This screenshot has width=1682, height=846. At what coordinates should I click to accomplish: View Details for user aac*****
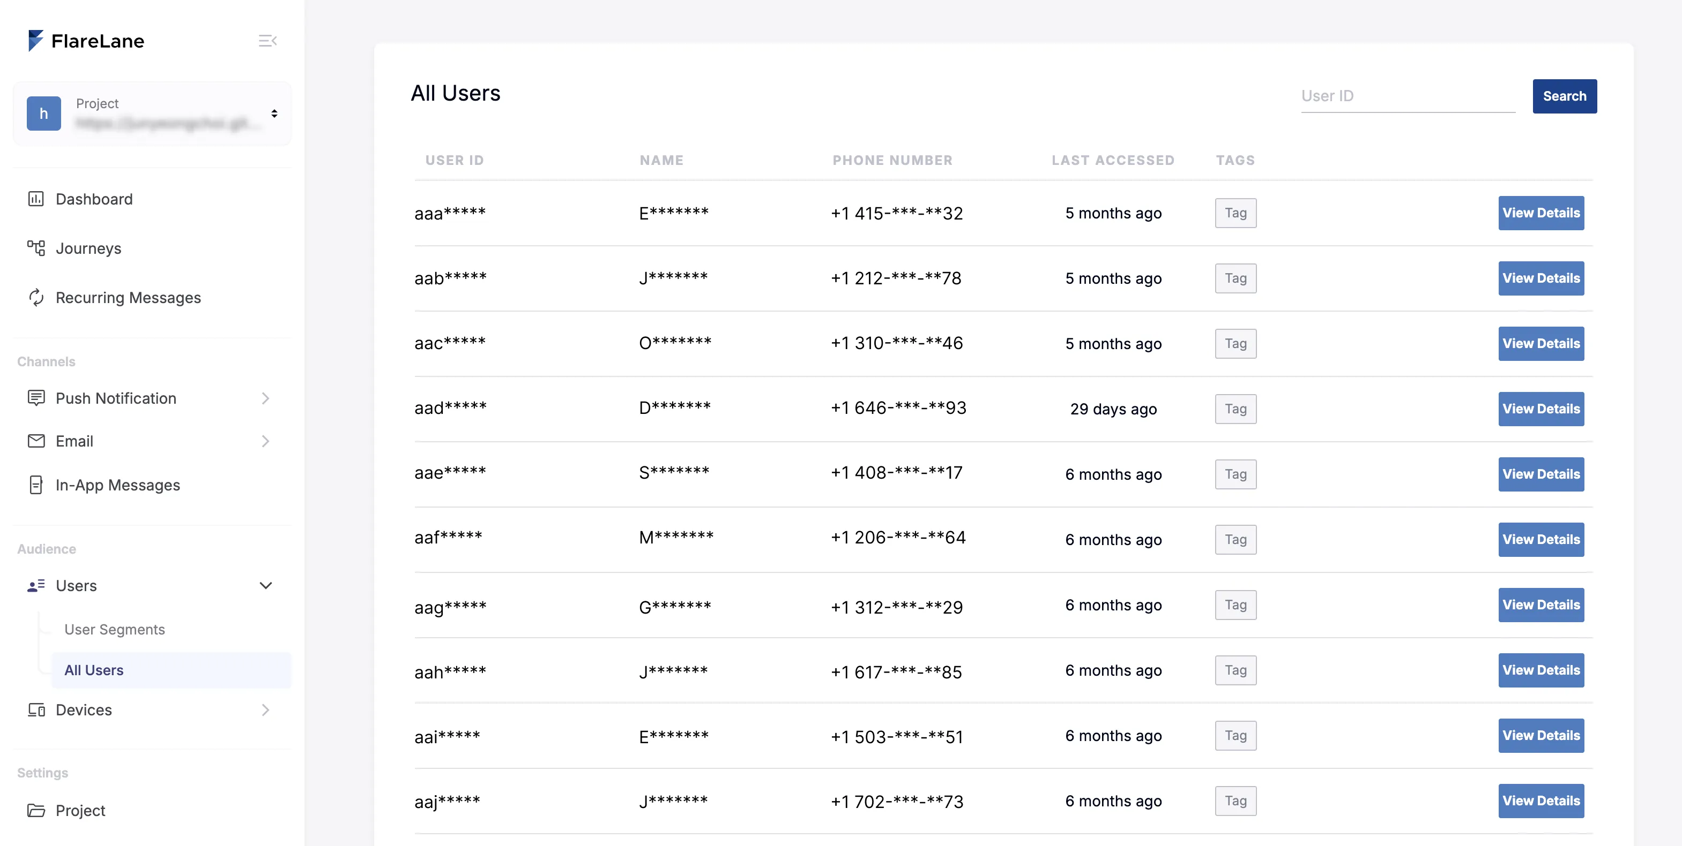1540,343
